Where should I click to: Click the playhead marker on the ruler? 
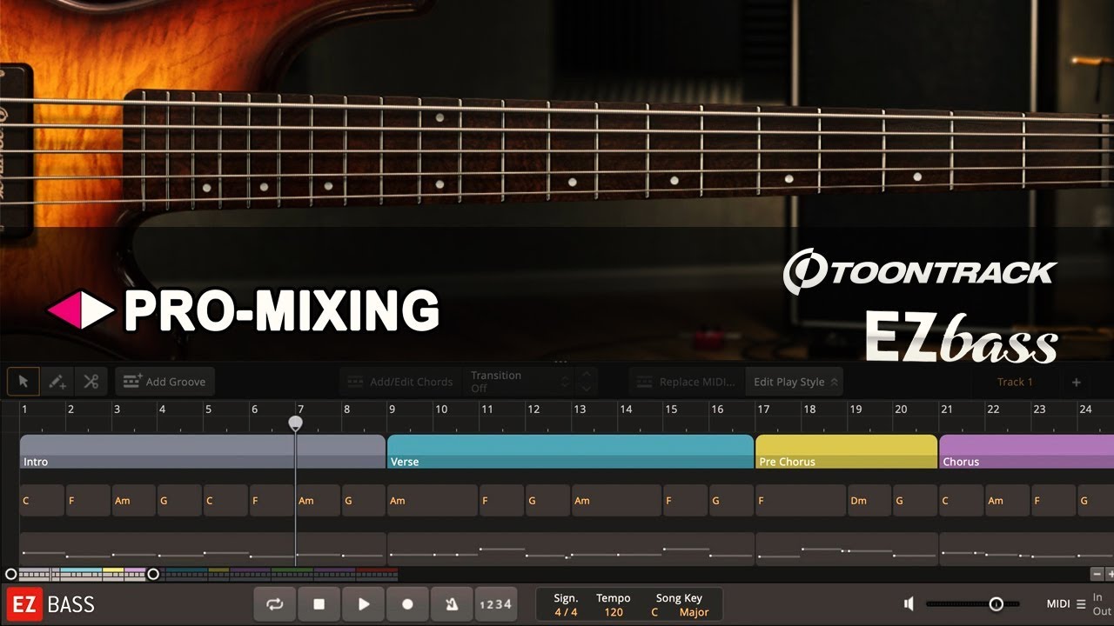[296, 423]
